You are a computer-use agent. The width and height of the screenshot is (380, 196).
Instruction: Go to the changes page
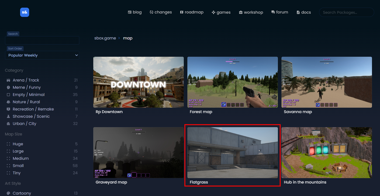tap(161, 12)
